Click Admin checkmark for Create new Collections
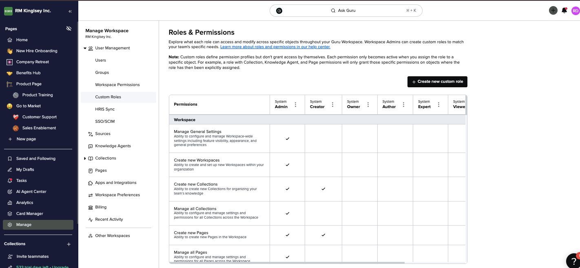Screen dimensions: 580x268 tap(288, 189)
